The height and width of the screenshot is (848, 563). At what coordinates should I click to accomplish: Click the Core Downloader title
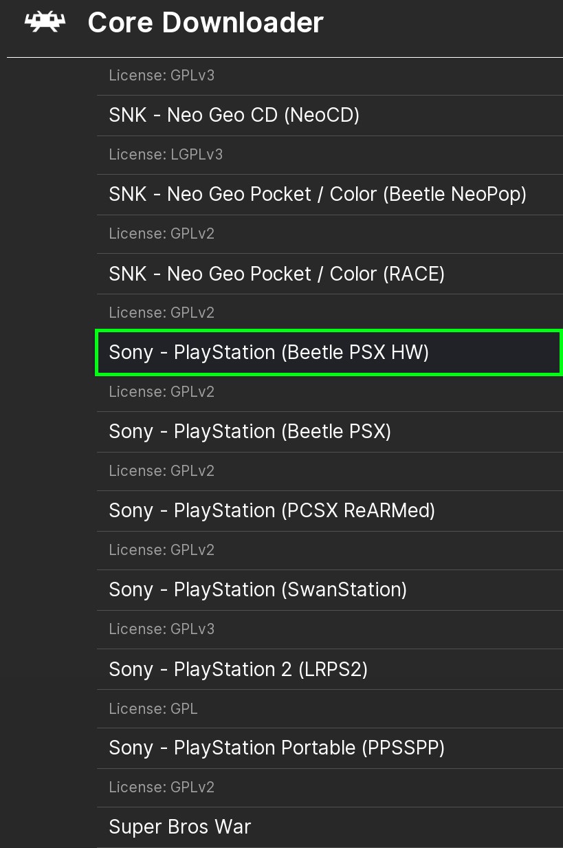[x=206, y=23]
